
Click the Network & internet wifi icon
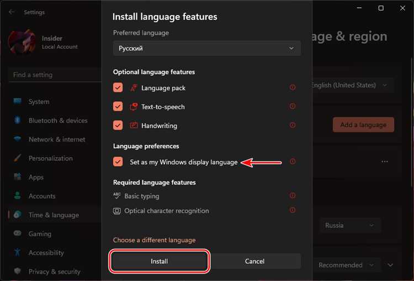pyautogui.click(x=18, y=139)
